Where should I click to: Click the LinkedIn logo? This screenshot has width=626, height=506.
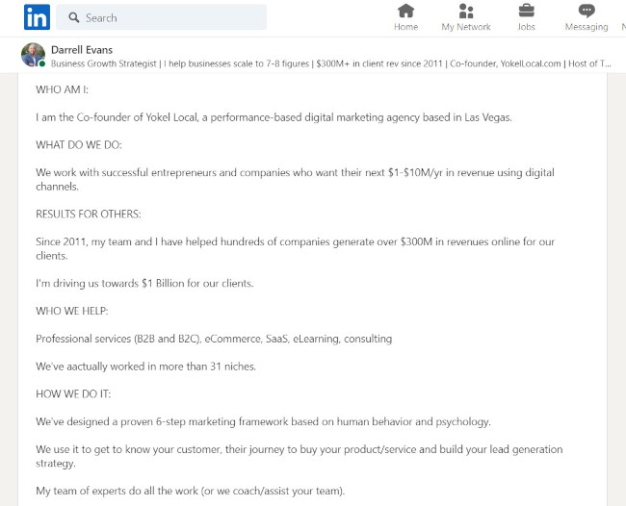[x=37, y=17]
